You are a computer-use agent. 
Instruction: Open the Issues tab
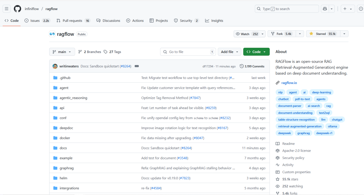tap(37, 21)
